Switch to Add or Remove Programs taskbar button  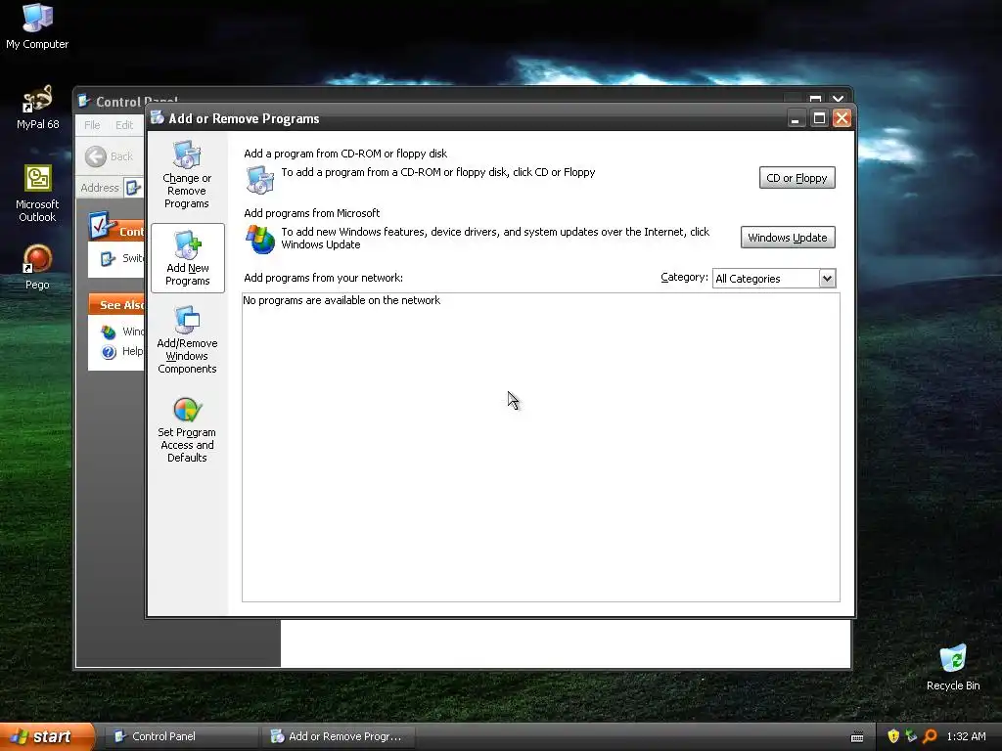point(338,736)
